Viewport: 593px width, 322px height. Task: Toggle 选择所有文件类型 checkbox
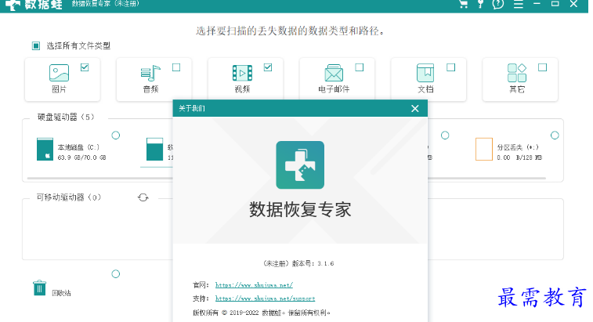point(36,45)
